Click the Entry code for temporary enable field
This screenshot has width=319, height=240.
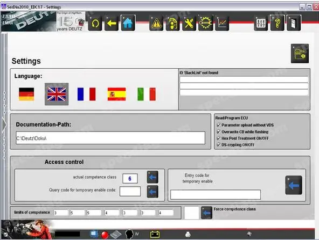click(216, 194)
